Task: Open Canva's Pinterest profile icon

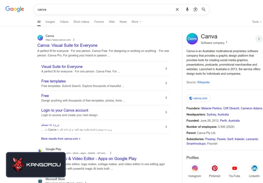Action: [214, 168]
